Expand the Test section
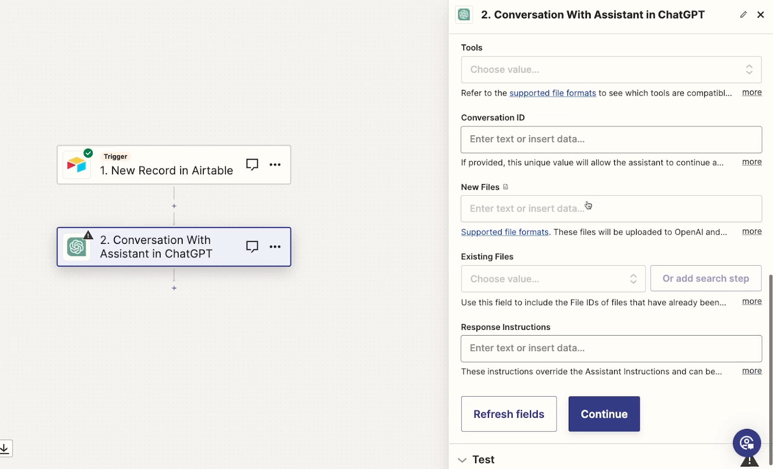This screenshot has height=469, width=773. pos(477,459)
